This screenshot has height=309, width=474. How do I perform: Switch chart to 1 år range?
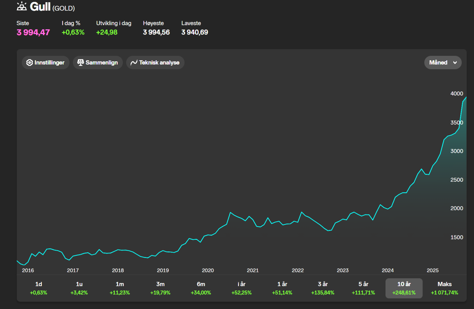pyautogui.click(x=282, y=288)
